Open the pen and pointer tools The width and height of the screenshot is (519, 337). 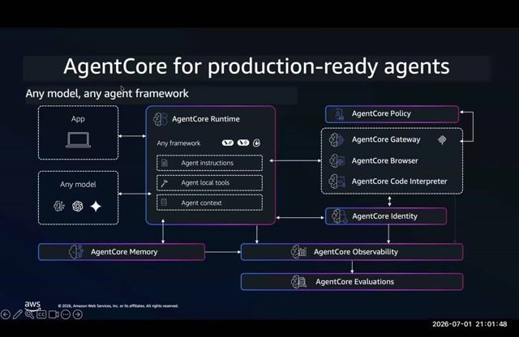[x=18, y=314]
